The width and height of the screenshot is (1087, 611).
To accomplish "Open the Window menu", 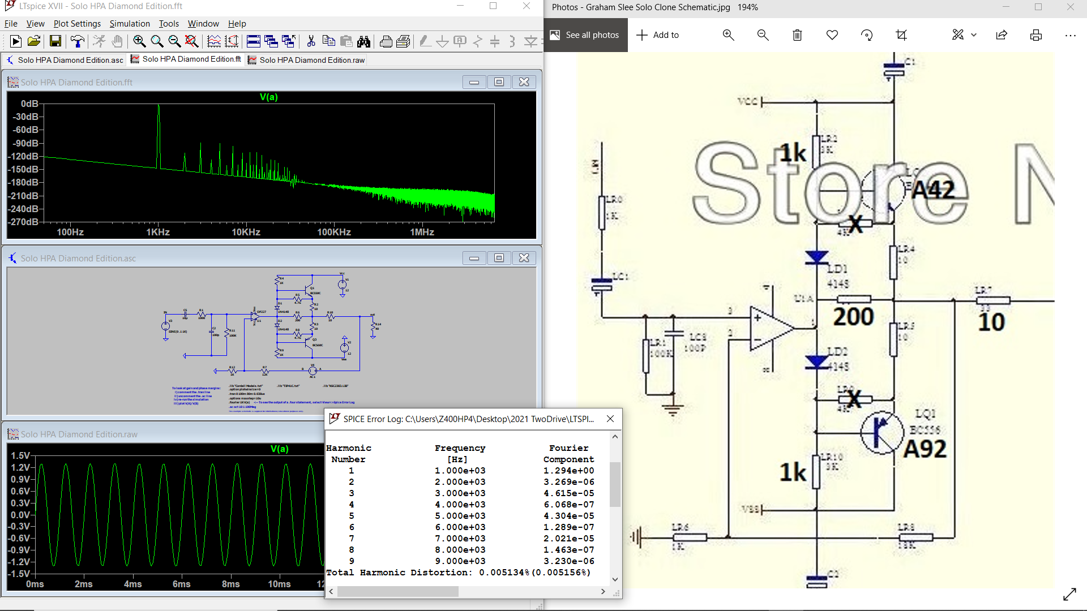I will [203, 24].
